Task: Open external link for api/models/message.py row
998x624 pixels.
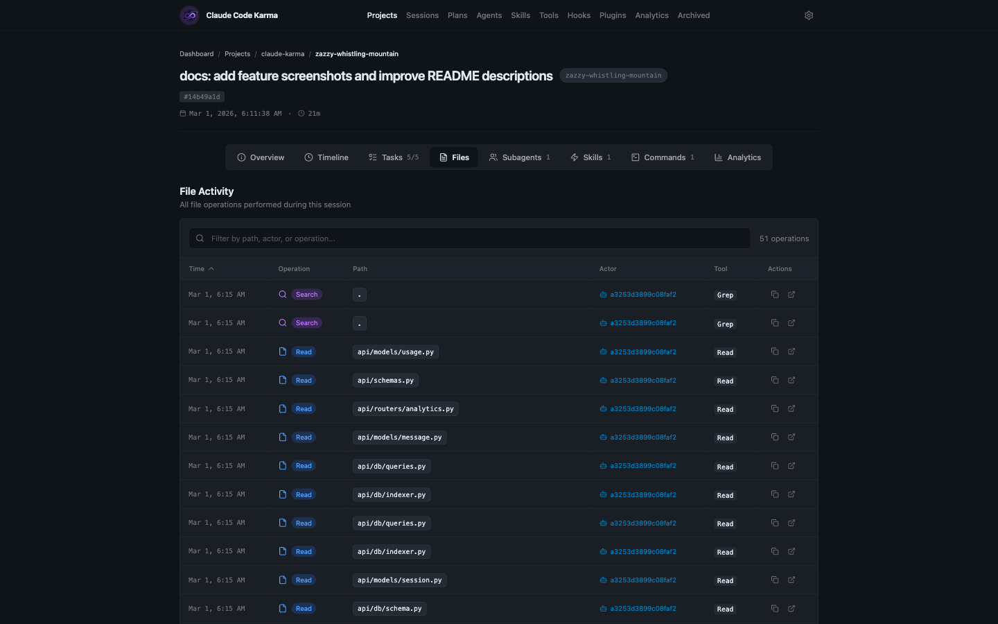Action: (791, 437)
